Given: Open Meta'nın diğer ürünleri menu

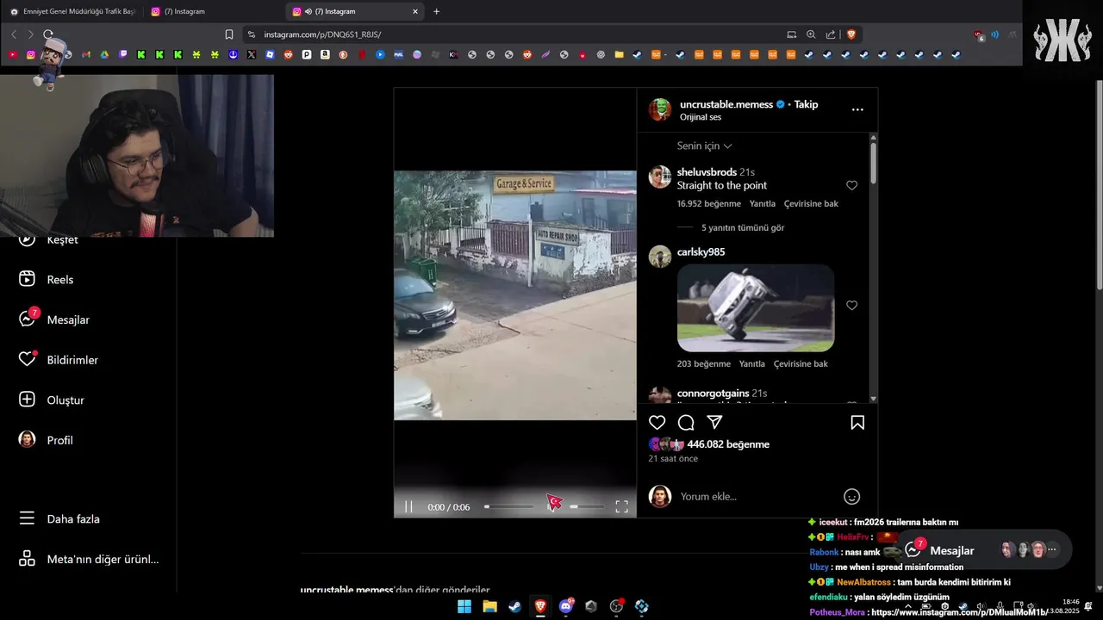Looking at the screenshot, I should click(89, 559).
